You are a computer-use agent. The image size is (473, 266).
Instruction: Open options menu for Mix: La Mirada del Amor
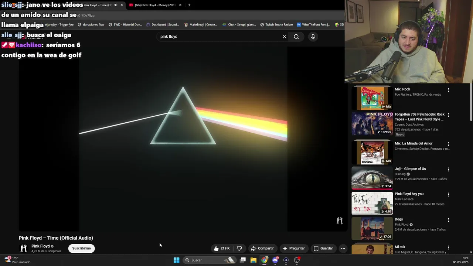click(x=449, y=144)
